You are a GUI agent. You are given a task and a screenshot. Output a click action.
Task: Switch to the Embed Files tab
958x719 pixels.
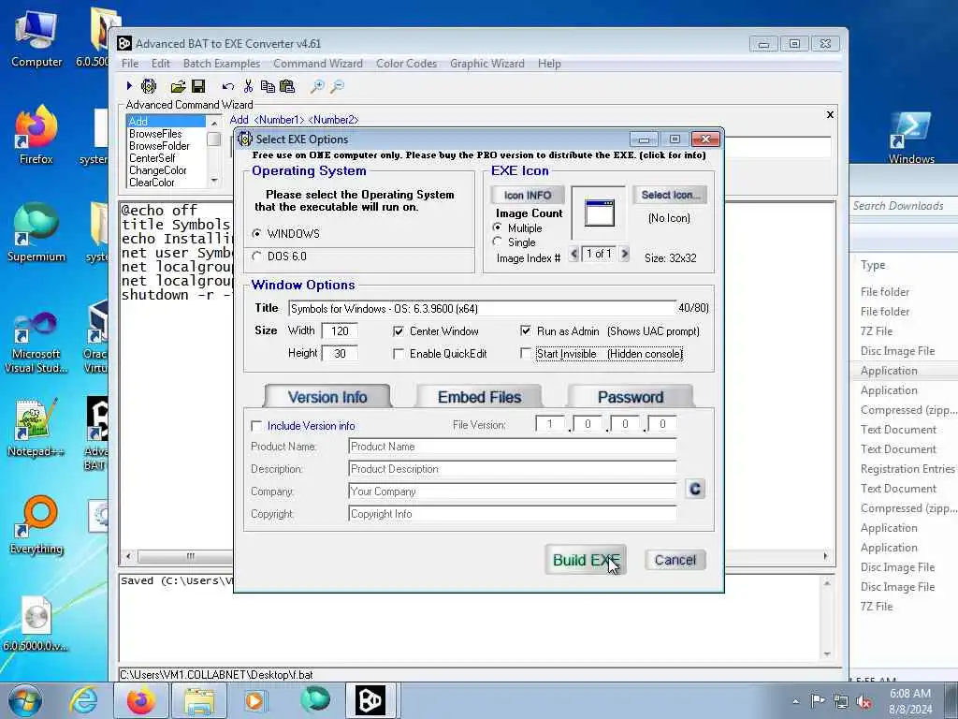coord(479,397)
